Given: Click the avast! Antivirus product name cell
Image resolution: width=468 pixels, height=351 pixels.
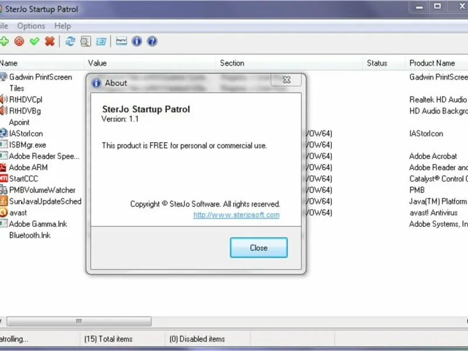Looking at the screenshot, I should click(x=433, y=212).
